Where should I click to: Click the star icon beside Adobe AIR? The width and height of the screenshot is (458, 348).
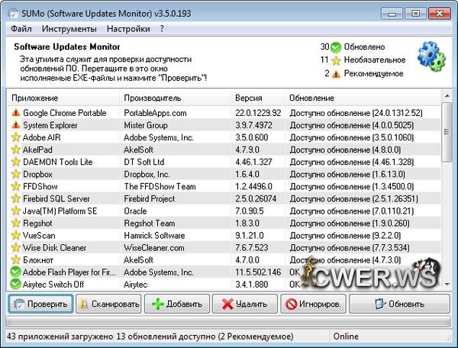15,137
